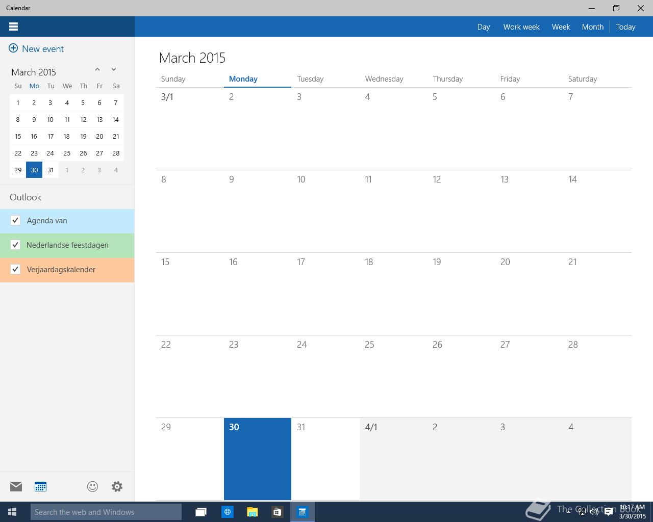Image resolution: width=653 pixels, height=522 pixels.
Task: Open Settings gear icon
Action: tap(117, 486)
